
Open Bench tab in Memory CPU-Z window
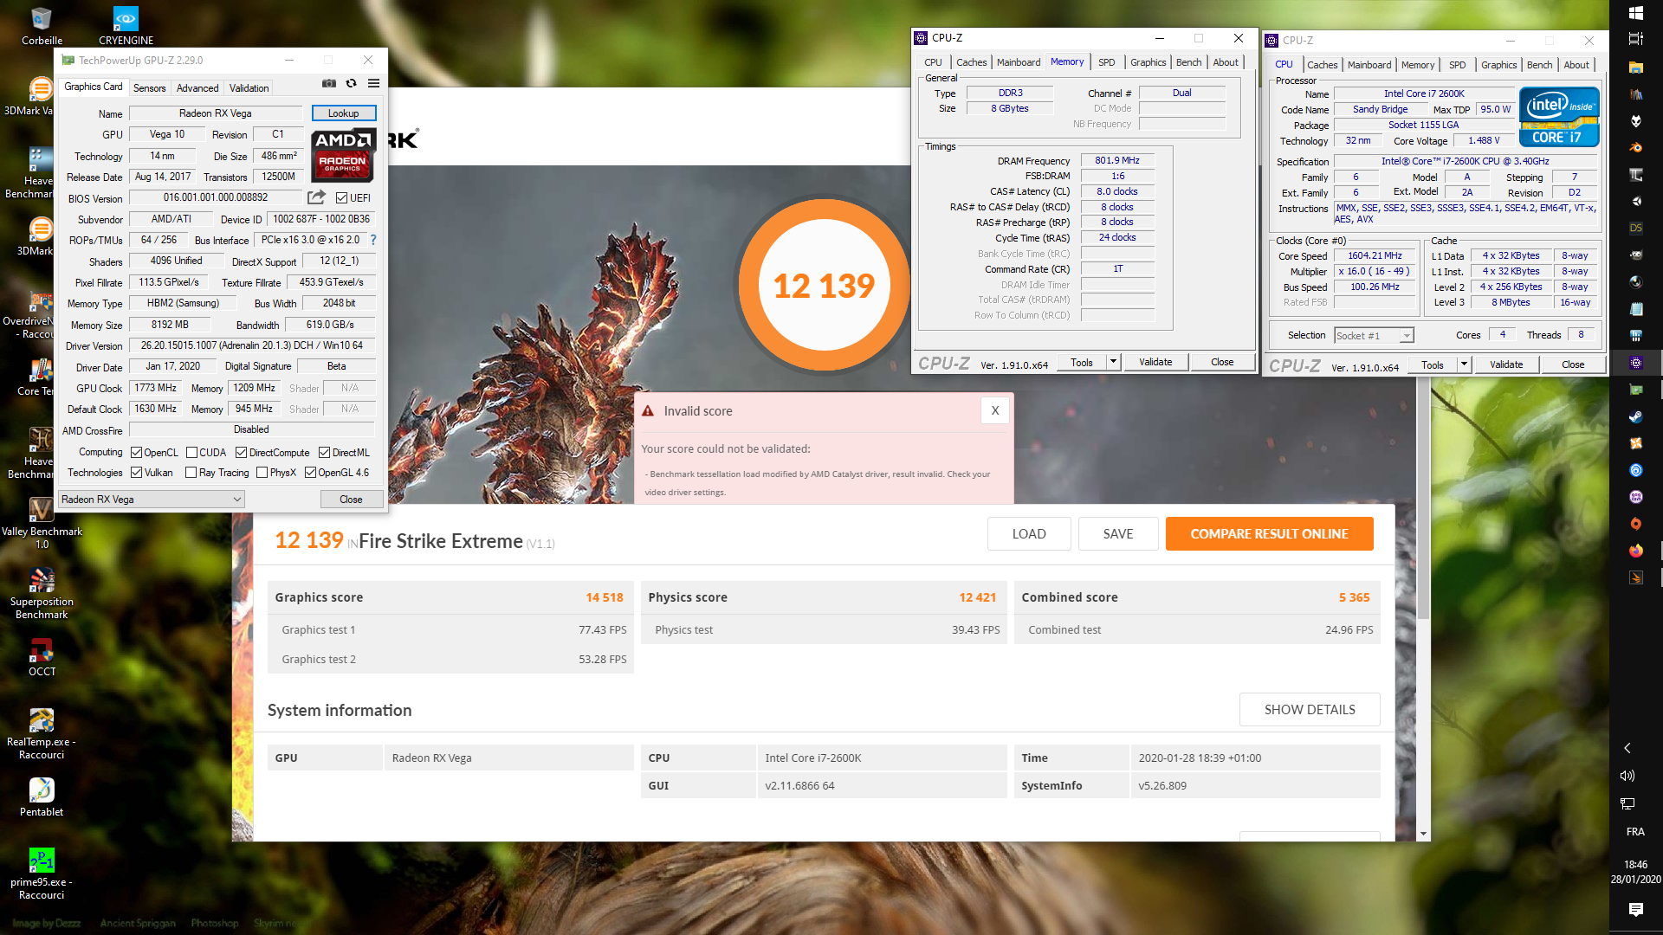pyautogui.click(x=1188, y=62)
